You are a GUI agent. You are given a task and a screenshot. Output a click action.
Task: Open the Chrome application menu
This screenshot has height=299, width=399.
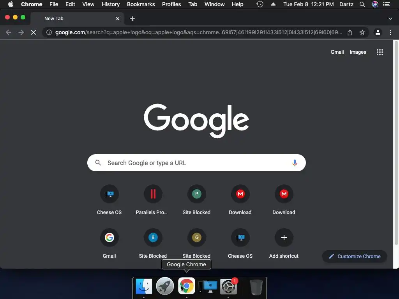[32, 4]
